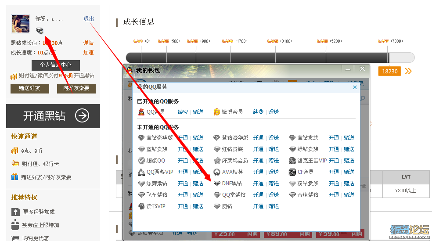Click the AVA精英 icon
Image resolution: width=432 pixels, height=241 pixels.
click(x=217, y=172)
